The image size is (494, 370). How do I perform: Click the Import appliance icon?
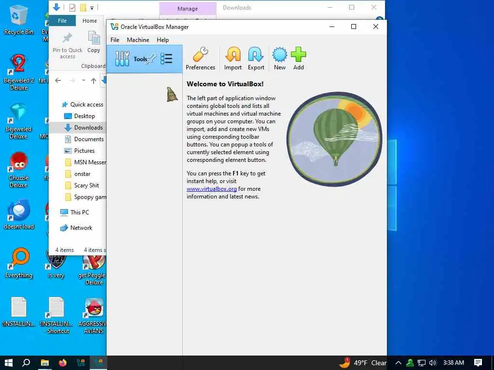coord(233,58)
